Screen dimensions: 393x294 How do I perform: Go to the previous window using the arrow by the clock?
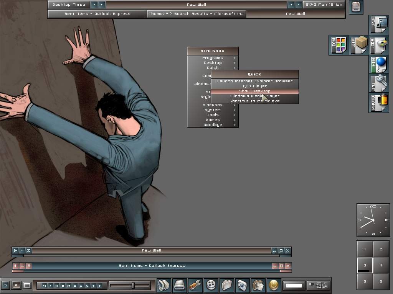[x=291, y=5]
